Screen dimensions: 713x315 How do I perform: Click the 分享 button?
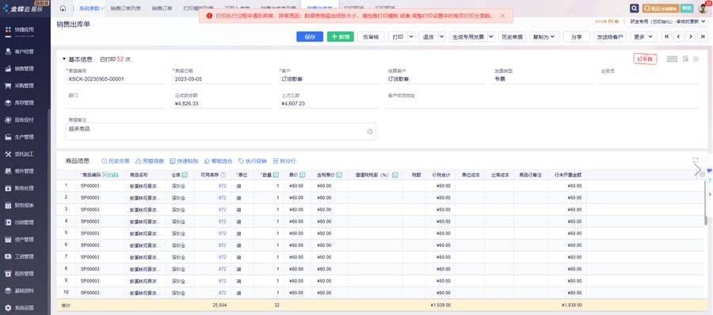tap(577, 37)
